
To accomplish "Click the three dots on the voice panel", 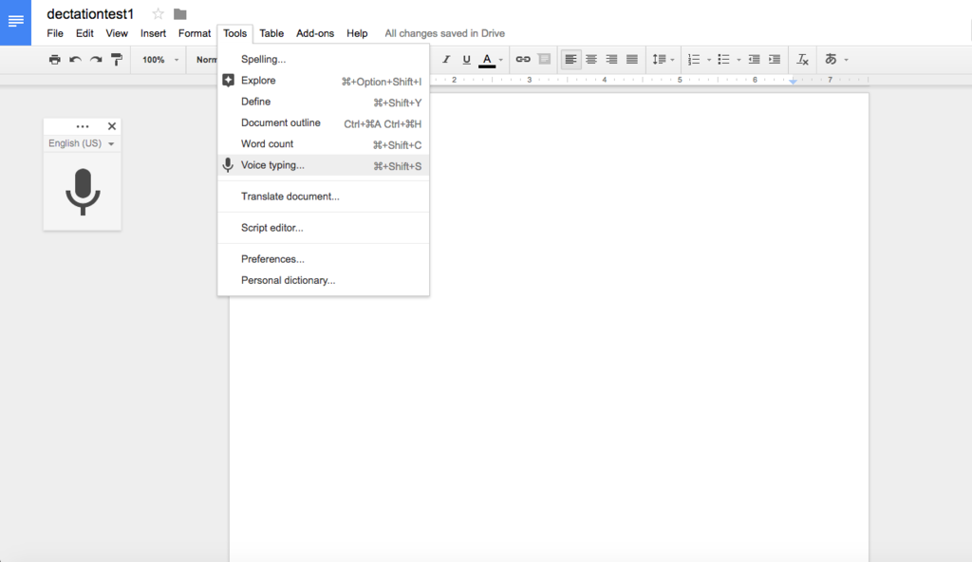I will [83, 126].
